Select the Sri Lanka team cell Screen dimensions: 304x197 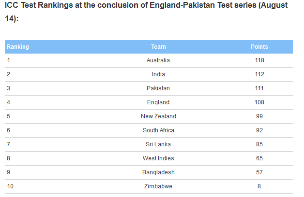coord(158,144)
